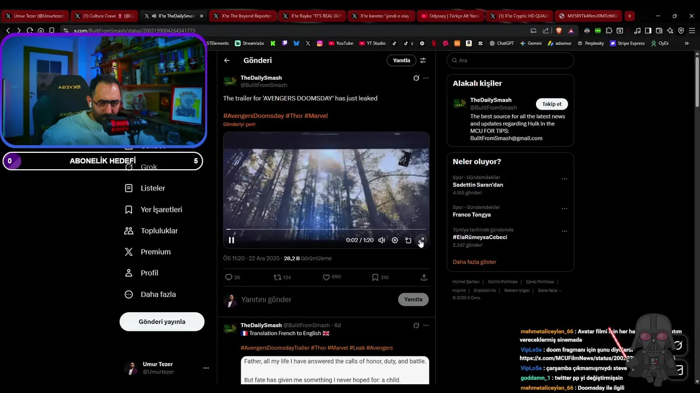Open Premium in the sidebar
Screen dimensions: 700x393
(x=148, y=252)
